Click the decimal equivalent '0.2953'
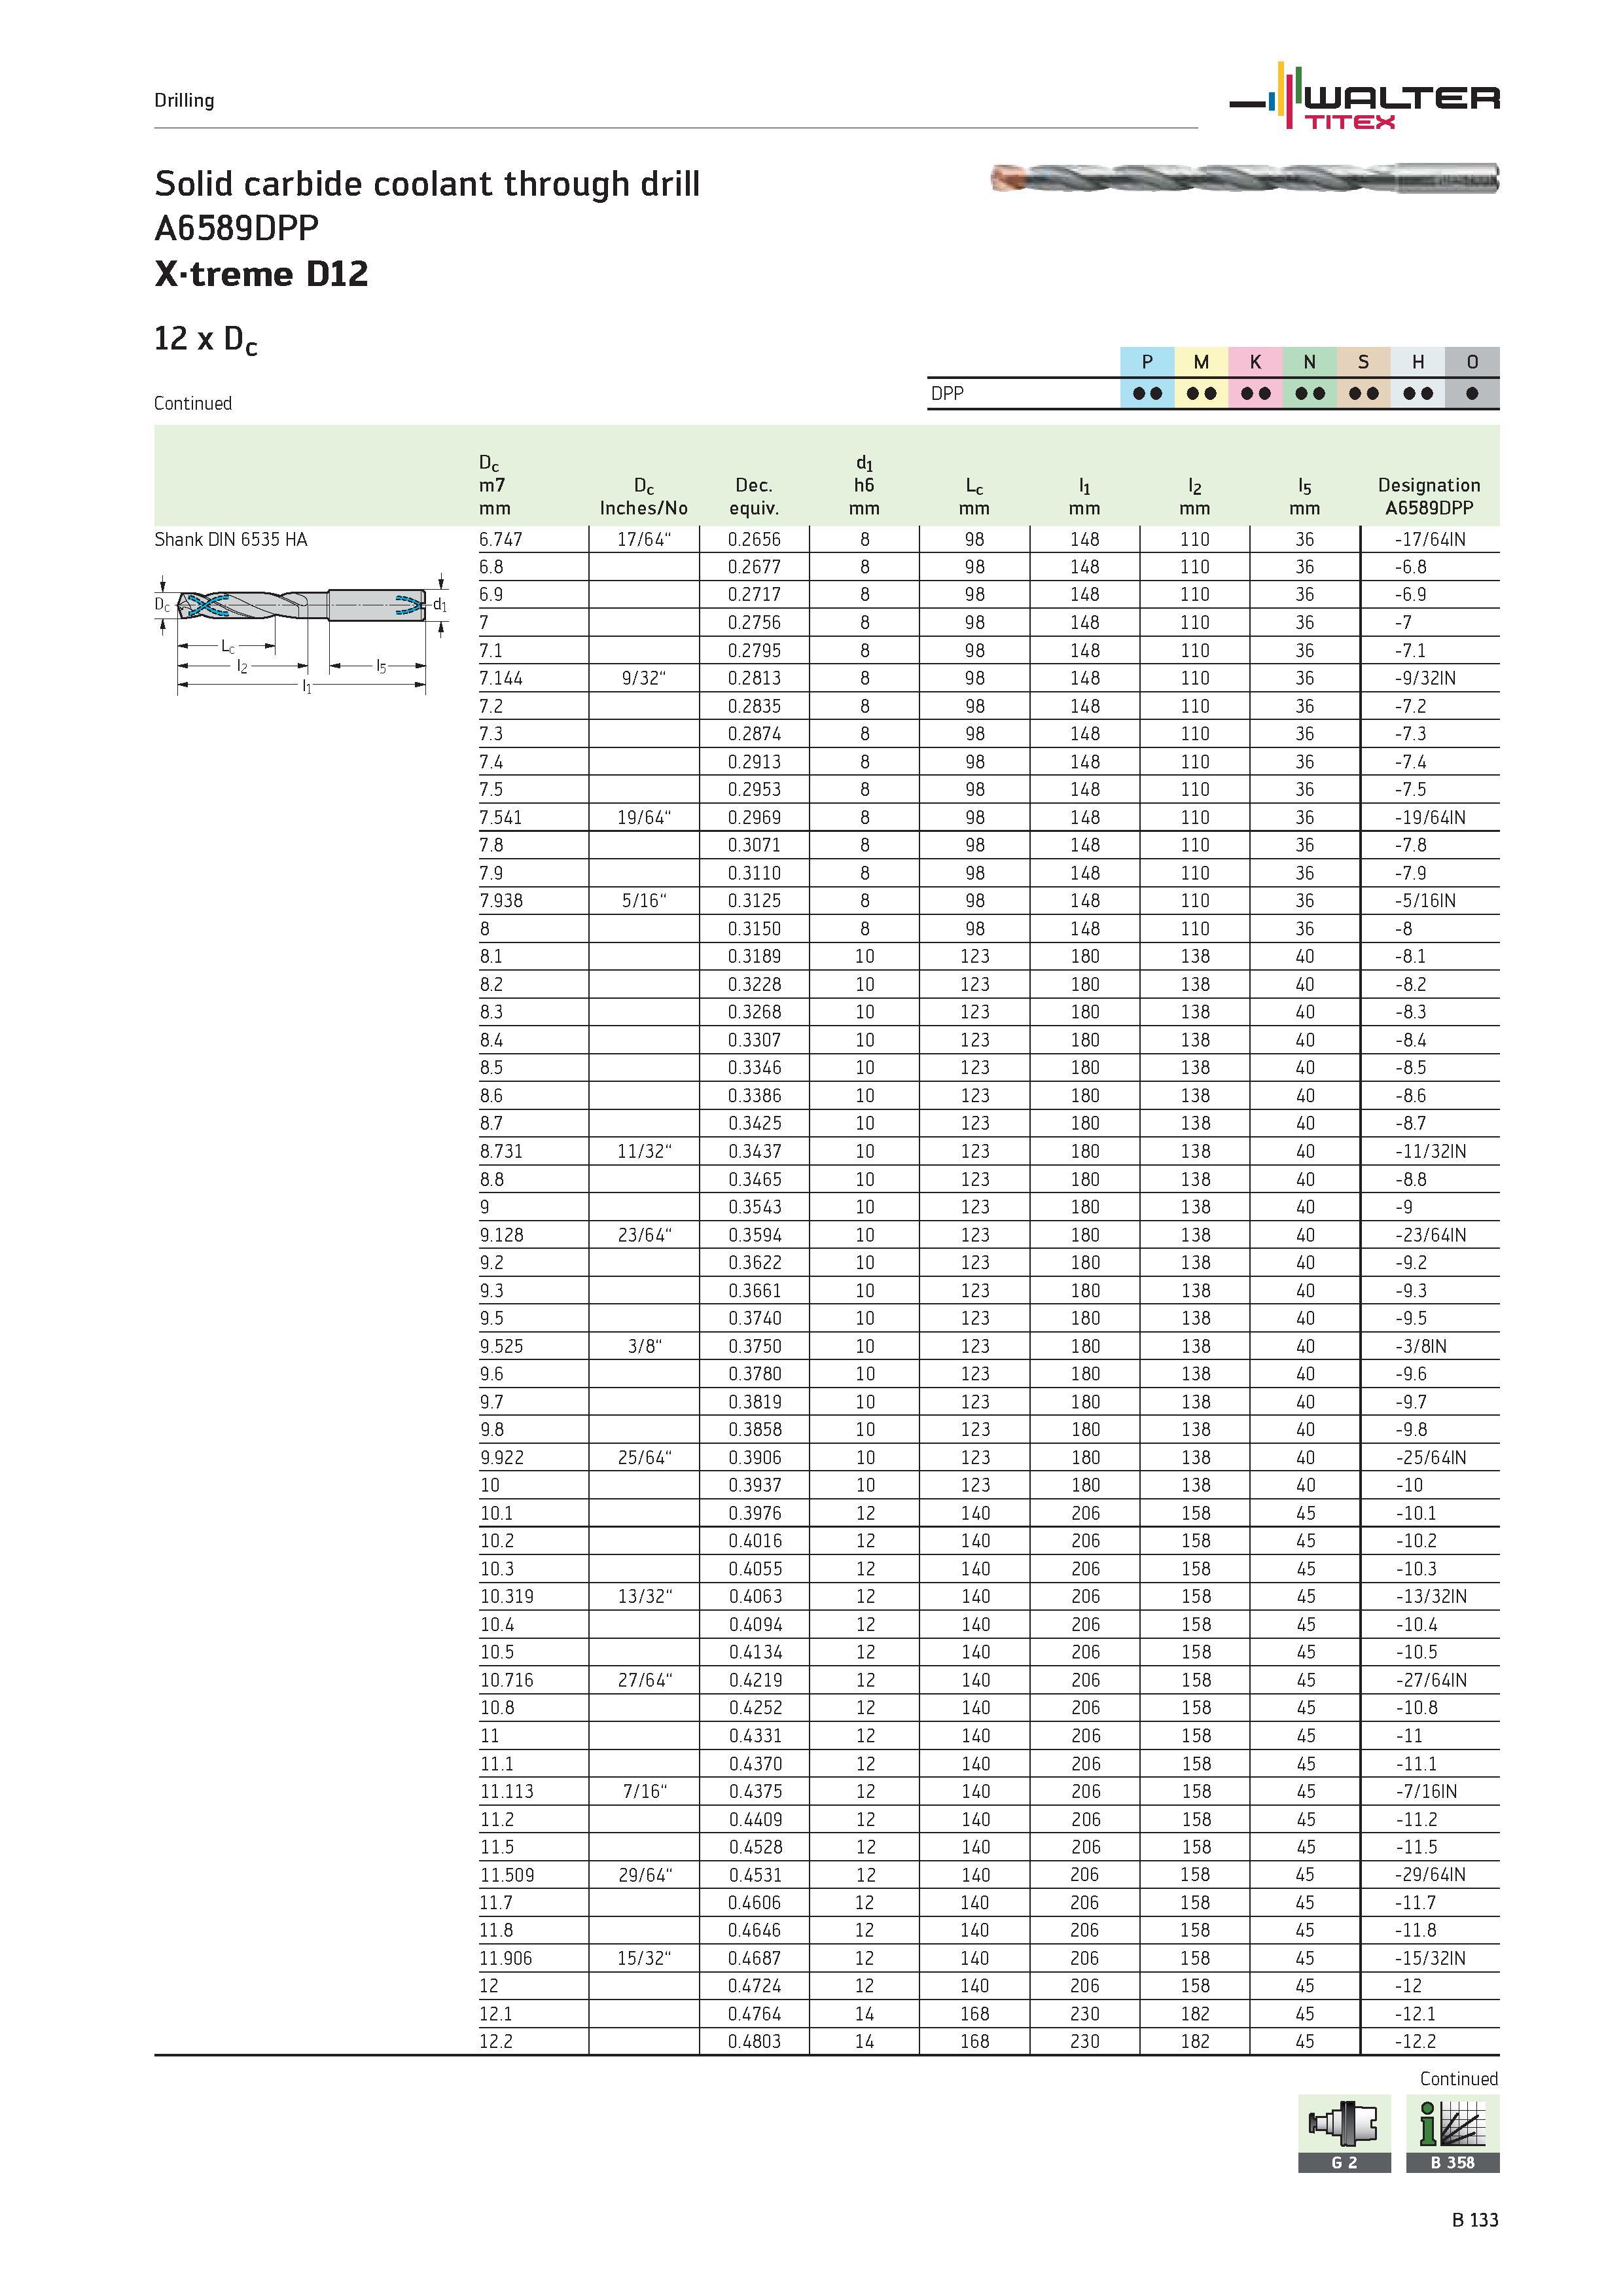Screen dimensions: 1623x2296 point(754,790)
